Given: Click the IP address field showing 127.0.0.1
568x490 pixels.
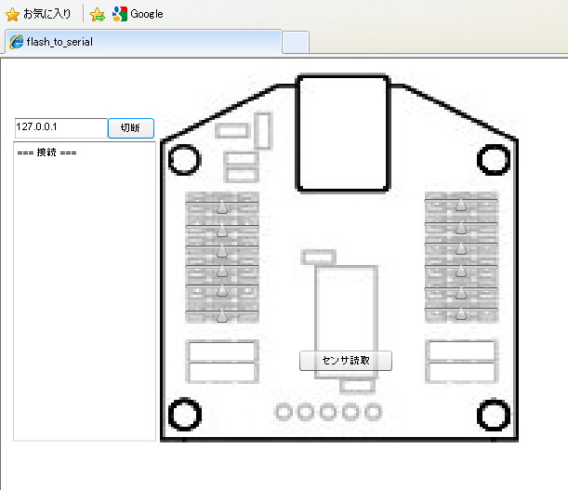Looking at the screenshot, I should [60, 128].
